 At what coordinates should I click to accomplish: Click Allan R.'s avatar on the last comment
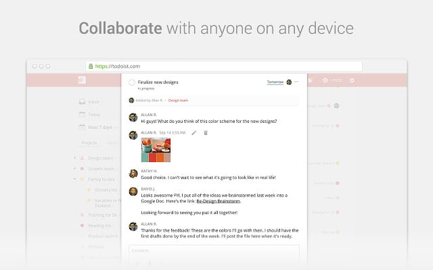tap(133, 227)
